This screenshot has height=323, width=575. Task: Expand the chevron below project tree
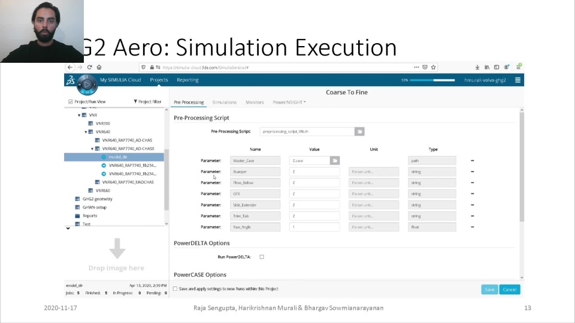[x=68, y=228]
